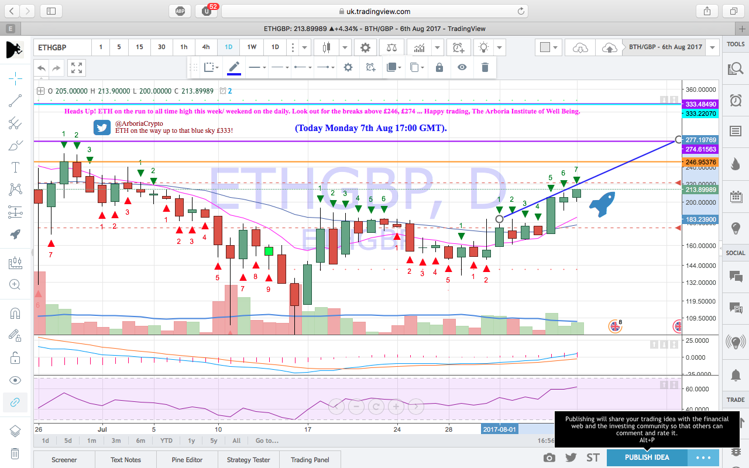Viewport: 749px width, 468px height.
Task: Open the Pine Editor tab
Action: pos(187,460)
